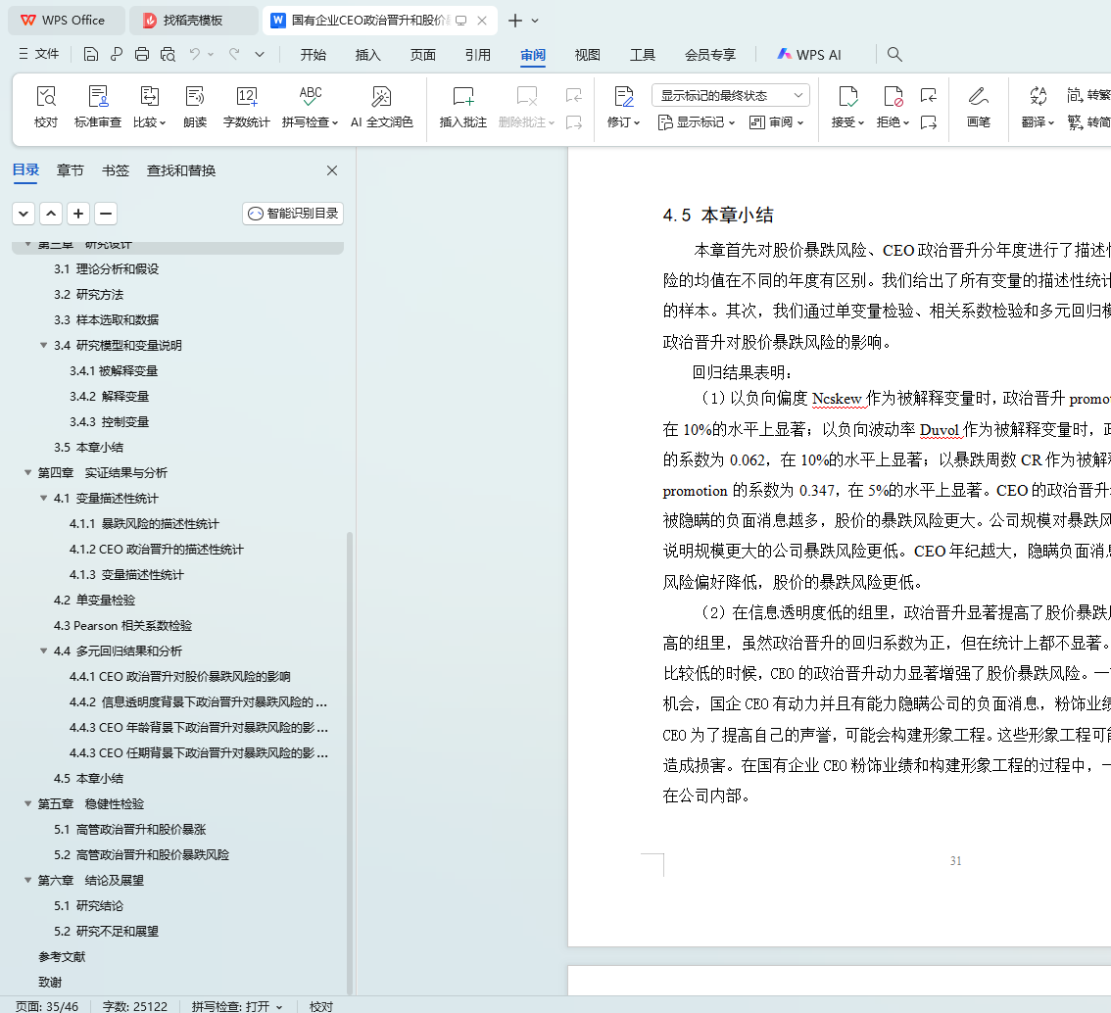The height and width of the screenshot is (1013, 1111).
Task: Open the 标准审查 tool
Action: click(98, 106)
